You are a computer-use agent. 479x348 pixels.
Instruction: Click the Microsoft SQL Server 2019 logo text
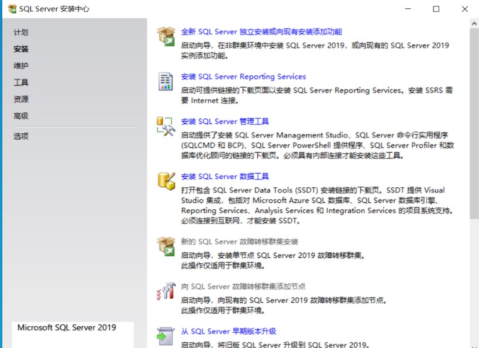tap(67, 328)
